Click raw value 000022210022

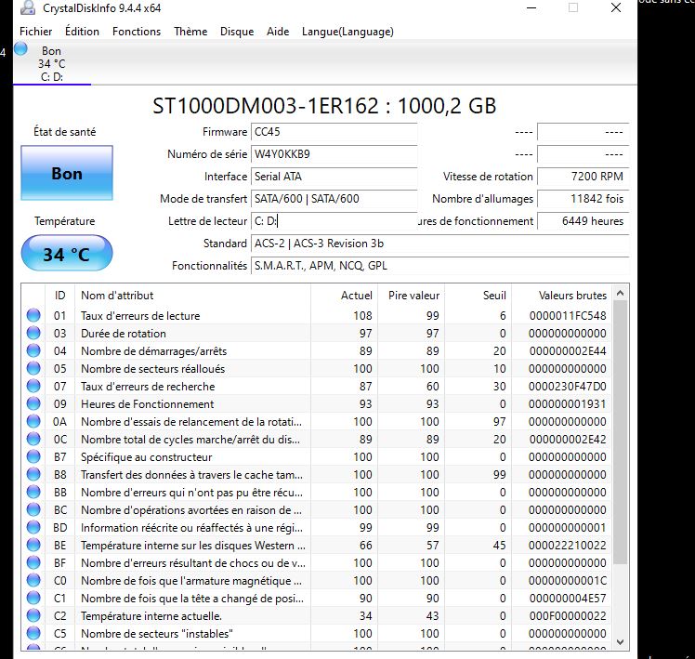pos(568,545)
